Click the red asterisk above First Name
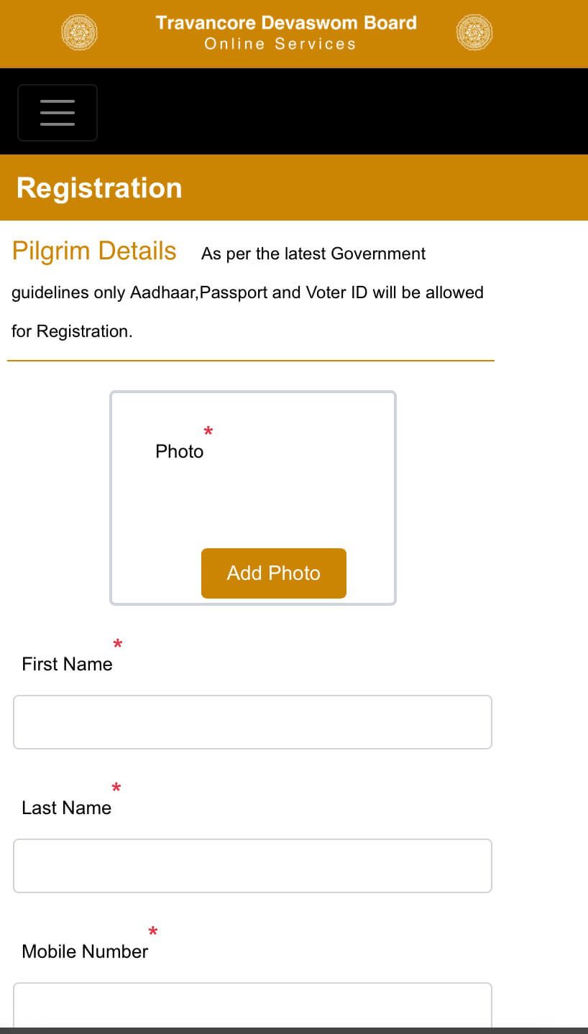 coord(118,645)
